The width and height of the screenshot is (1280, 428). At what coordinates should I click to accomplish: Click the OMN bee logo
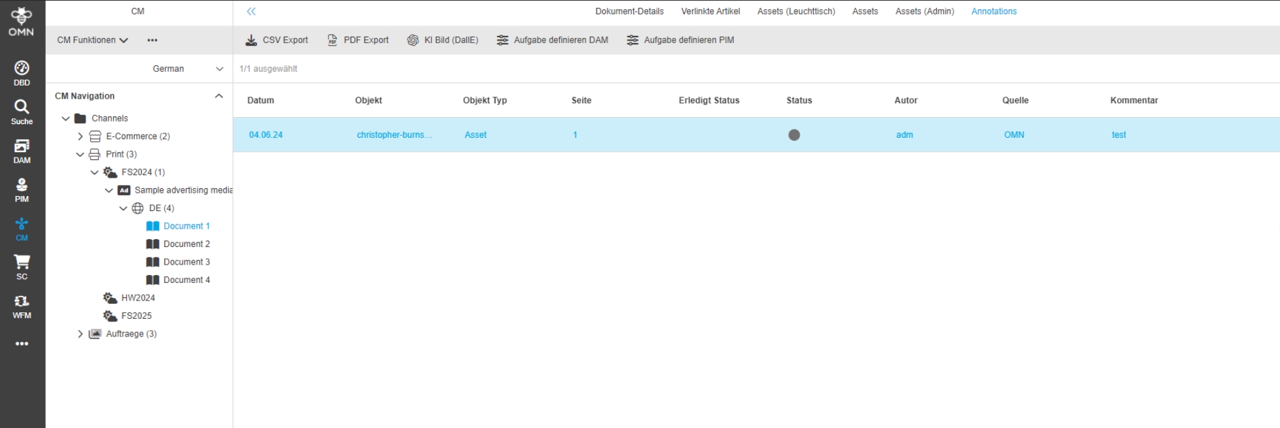[x=22, y=21]
